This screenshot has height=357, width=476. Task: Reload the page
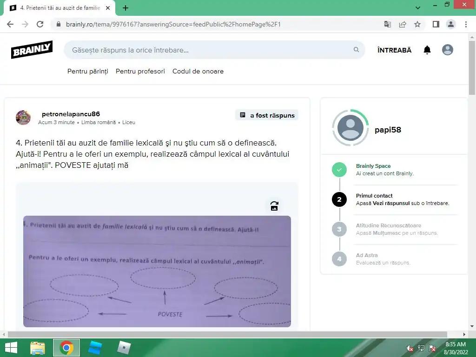click(40, 24)
